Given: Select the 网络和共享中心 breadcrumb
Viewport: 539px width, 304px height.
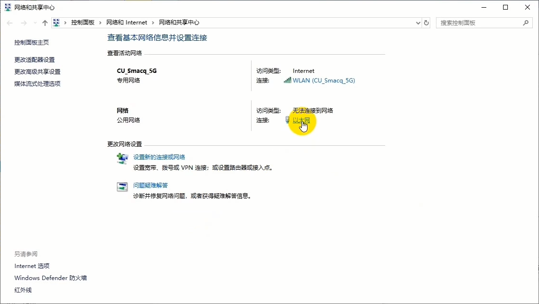Looking at the screenshot, I should [179, 23].
